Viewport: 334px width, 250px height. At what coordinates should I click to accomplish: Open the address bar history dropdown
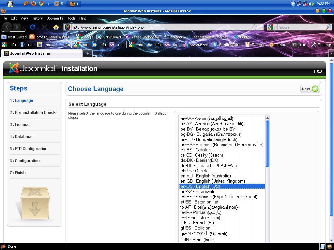[261, 27]
